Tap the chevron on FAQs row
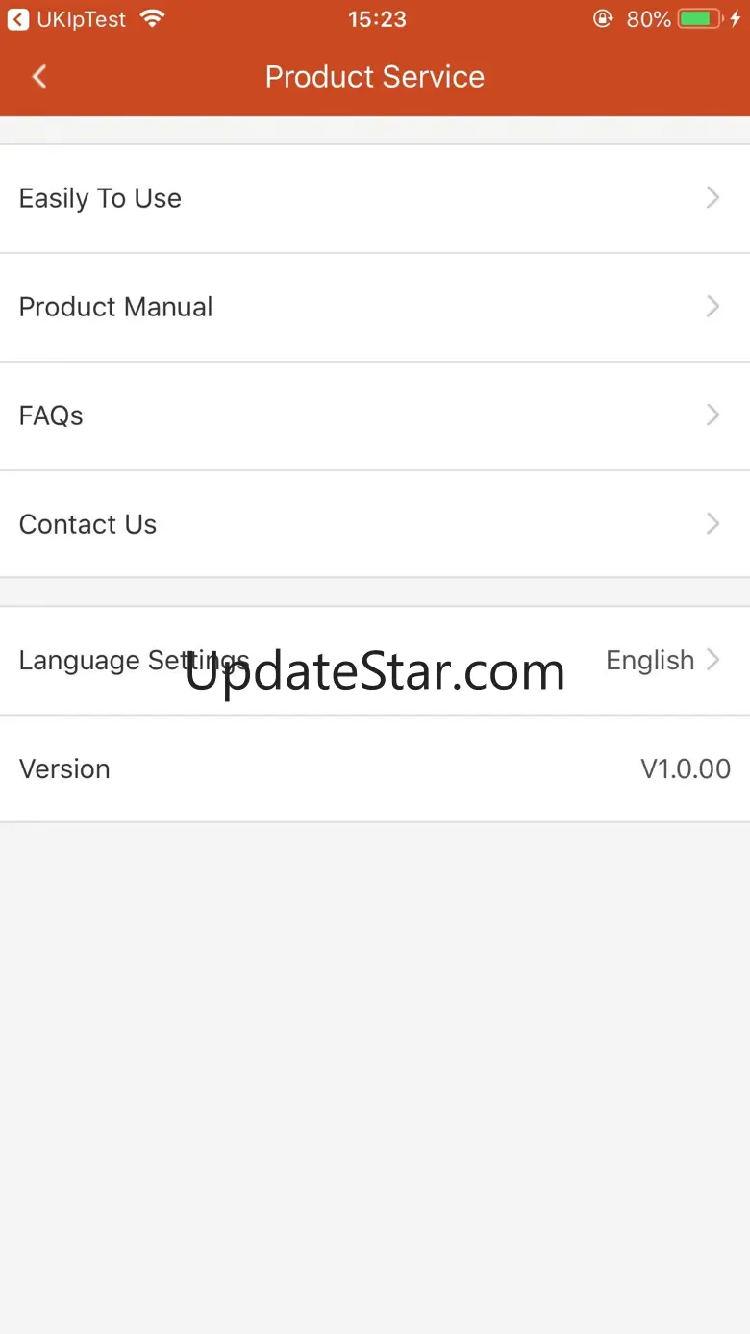750x1334 pixels. click(x=712, y=415)
